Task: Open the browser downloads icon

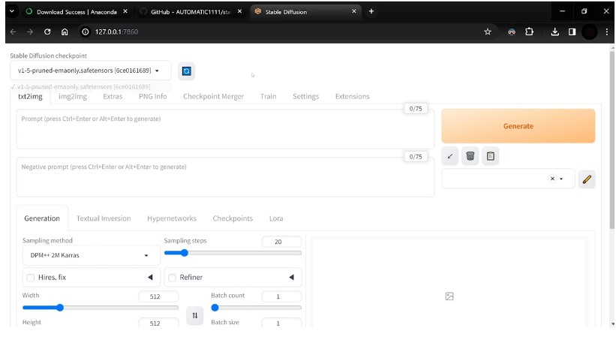Action: coord(554,32)
